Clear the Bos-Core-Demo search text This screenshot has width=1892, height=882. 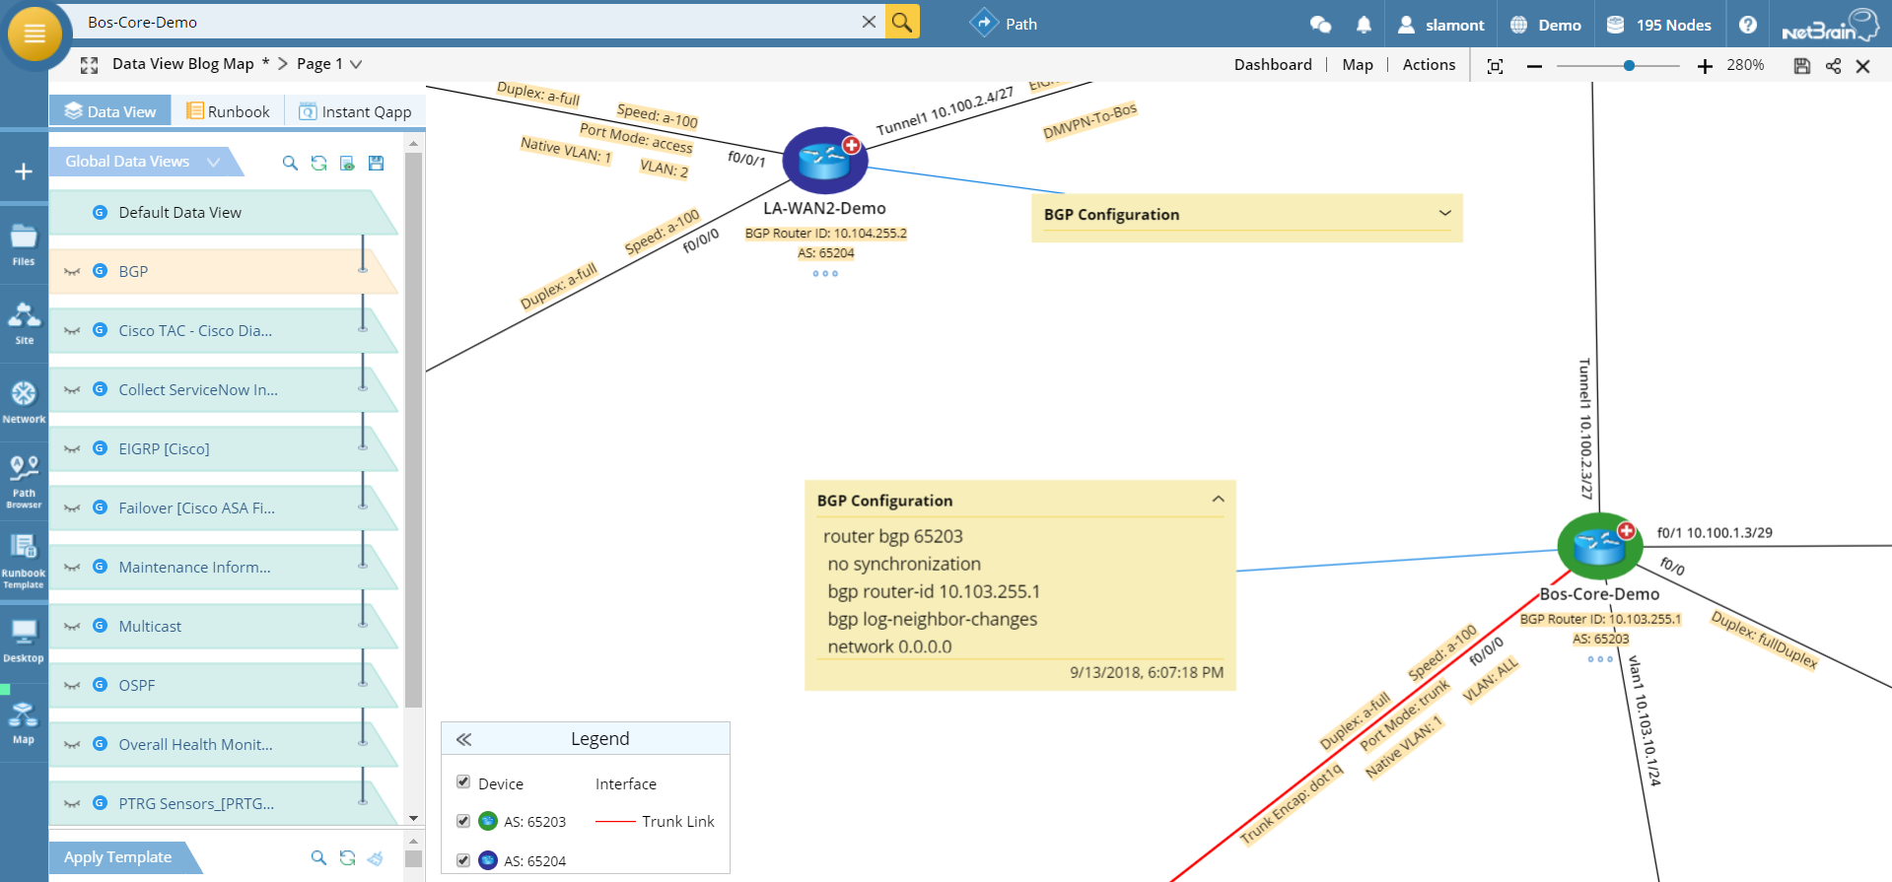click(869, 22)
